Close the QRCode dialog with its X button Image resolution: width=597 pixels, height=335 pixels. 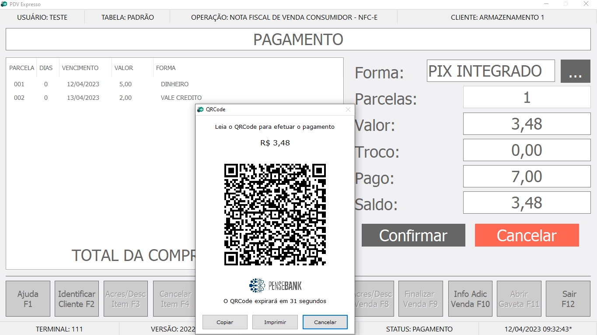click(x=348, y=109)
